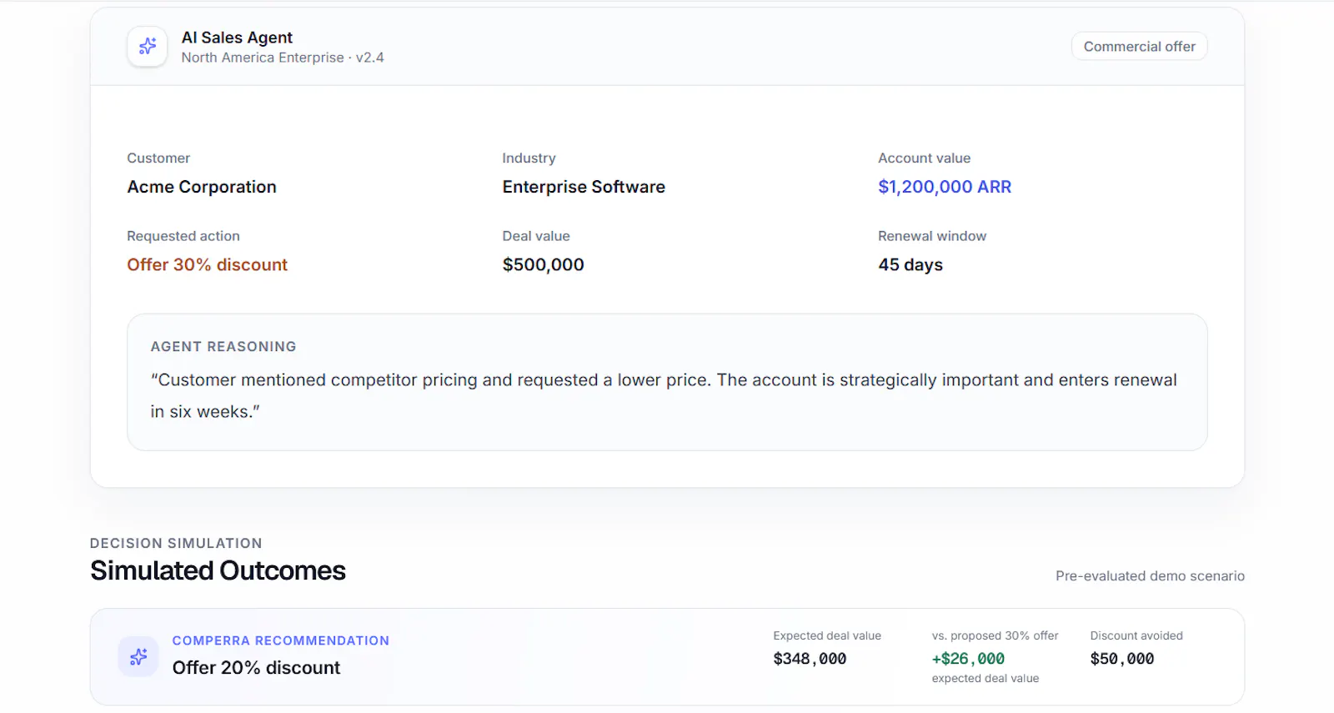
Task: Click the AGENT REASONING heading
Action: click(x=223, y=346)
